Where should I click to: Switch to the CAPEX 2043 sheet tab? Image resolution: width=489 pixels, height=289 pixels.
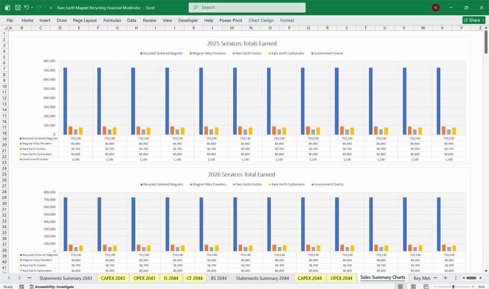(113, 278)
